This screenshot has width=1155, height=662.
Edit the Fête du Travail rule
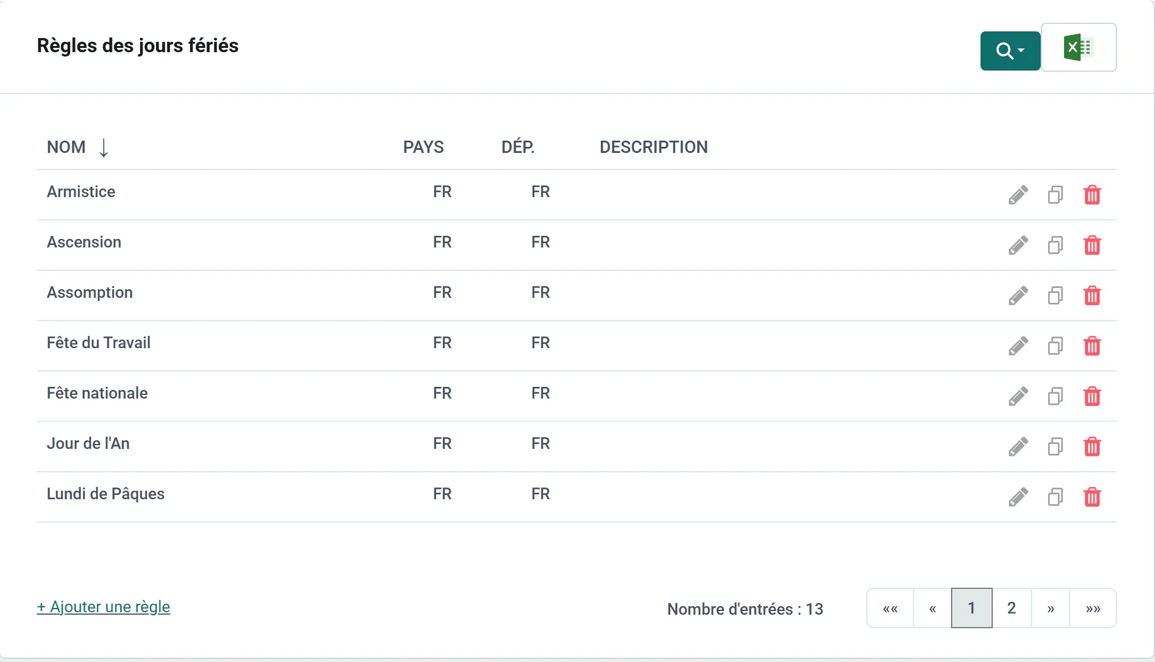click(1018, 346)
